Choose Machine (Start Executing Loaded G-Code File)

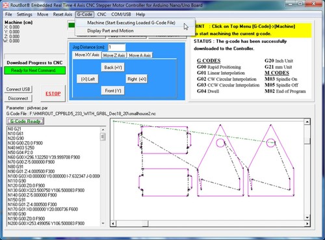135,23
